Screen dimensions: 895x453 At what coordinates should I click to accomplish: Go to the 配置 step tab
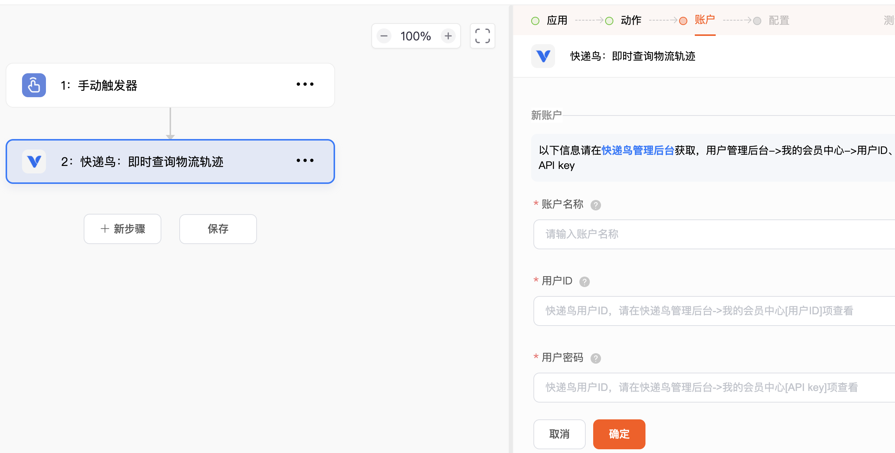(x=778, y=21)
